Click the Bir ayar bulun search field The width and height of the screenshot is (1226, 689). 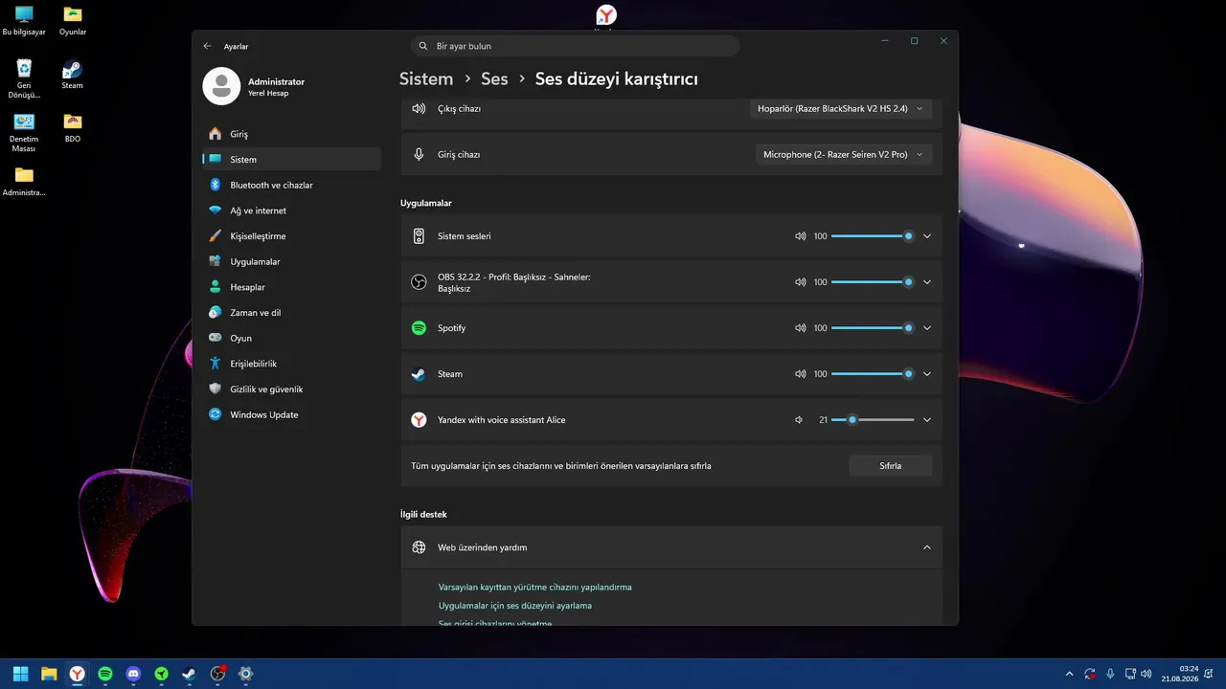(x=575, y=46)
